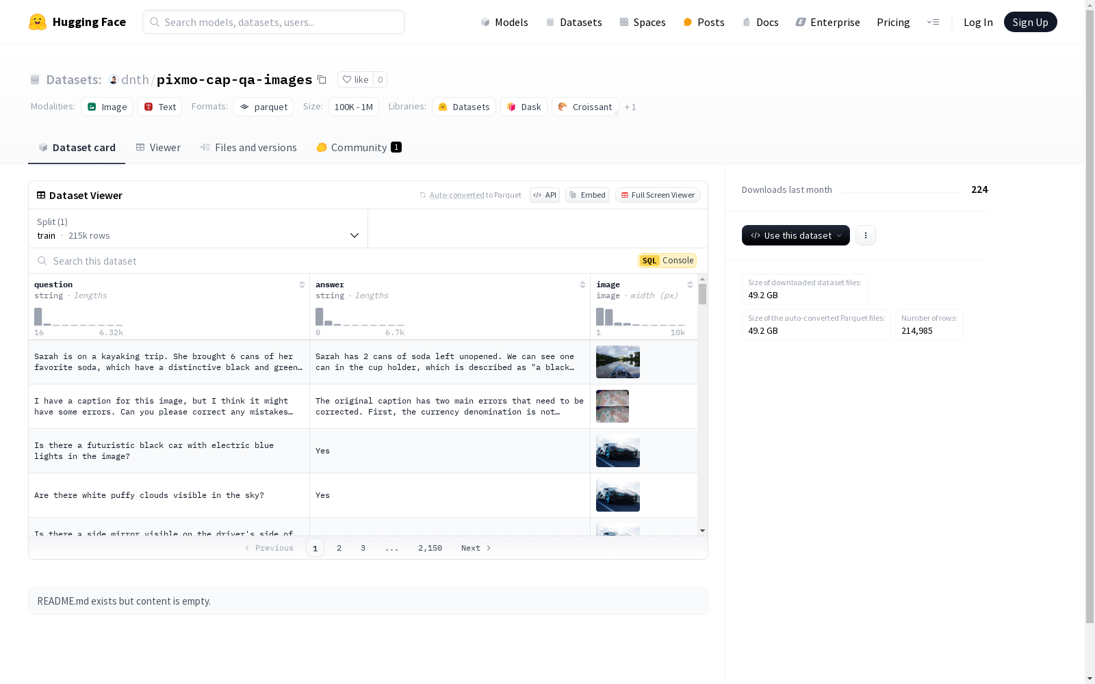Open the Spaces menu item
This screenshot has width=1095, height=684.
click(x=643, y=22)
